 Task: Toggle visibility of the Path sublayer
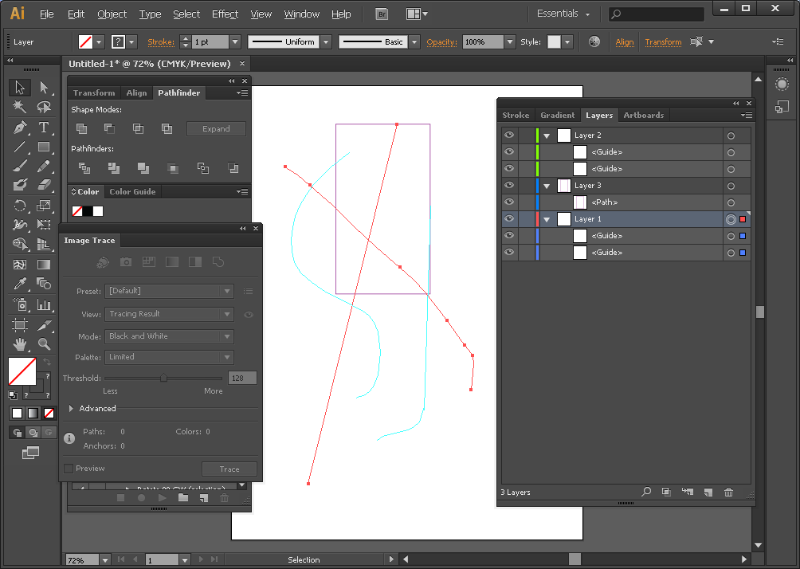coord(509,202)
